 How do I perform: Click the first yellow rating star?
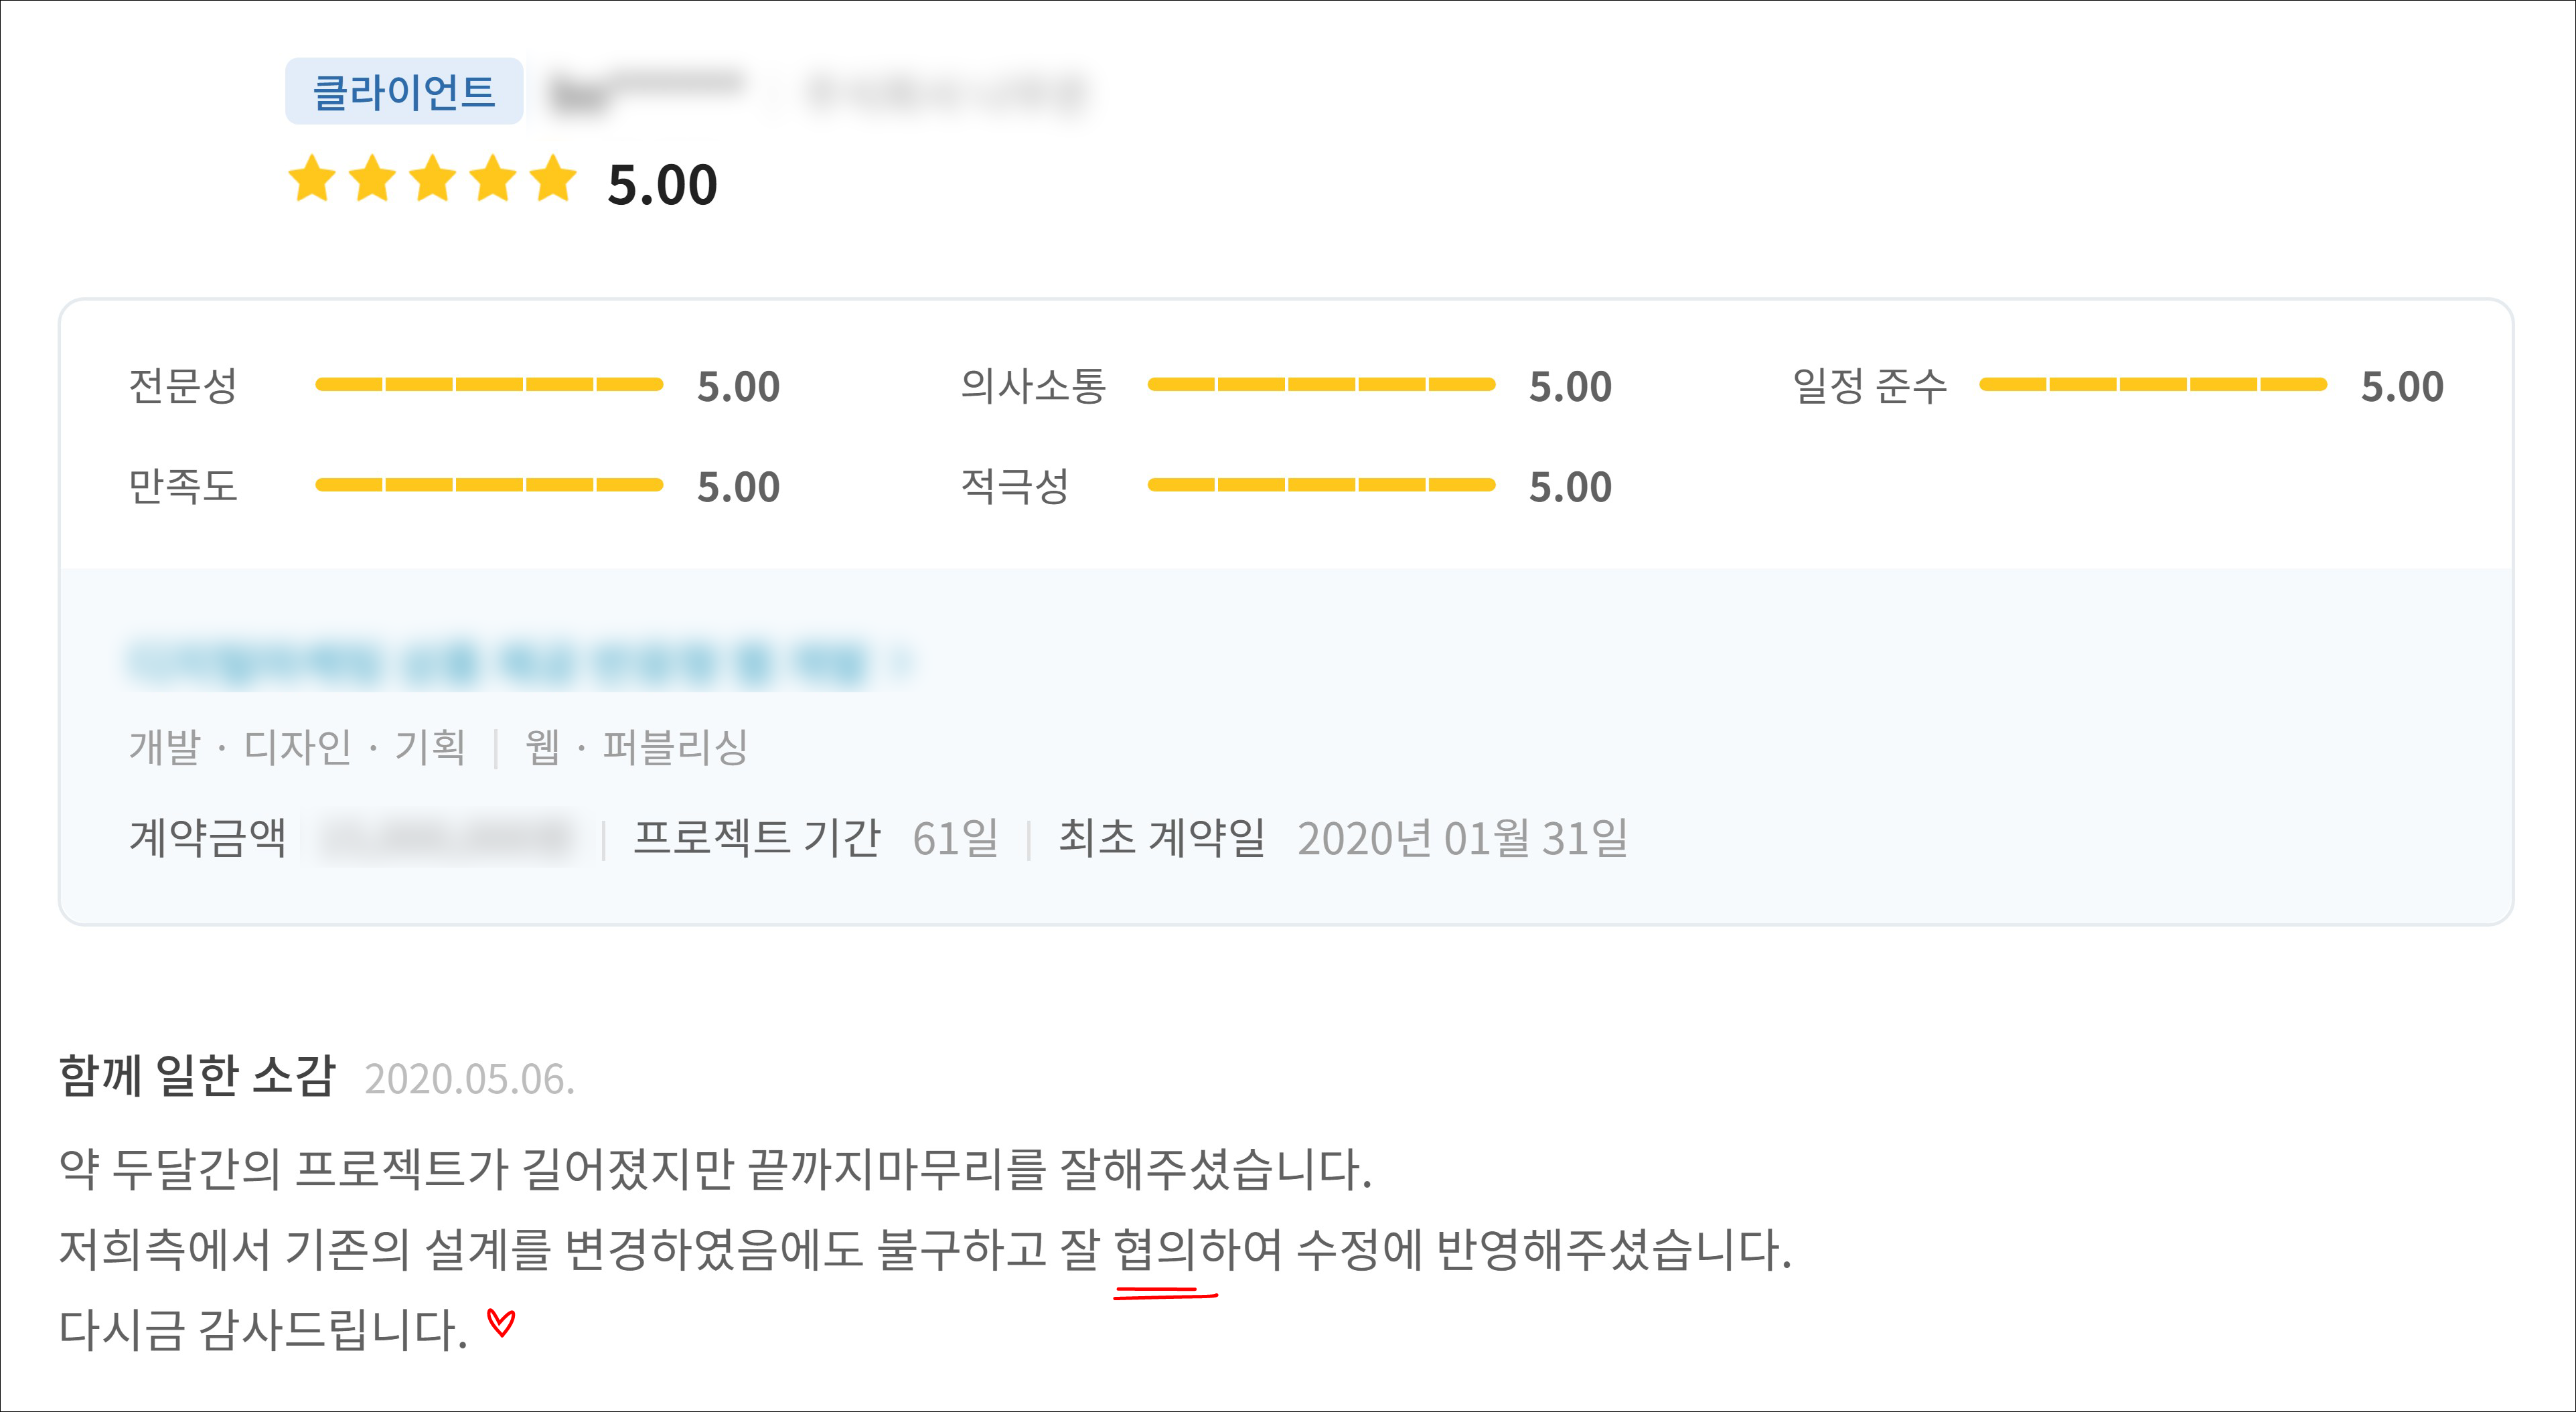[x=312, y=180]
